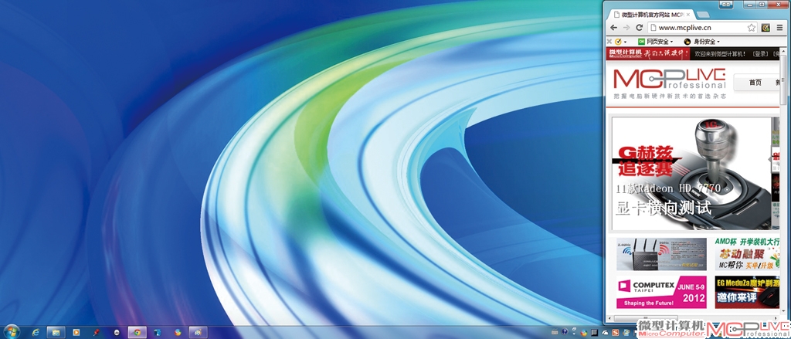Open the Paint taskbar button
This screenshot has height=339, width=791.
[x=199, y=333]
